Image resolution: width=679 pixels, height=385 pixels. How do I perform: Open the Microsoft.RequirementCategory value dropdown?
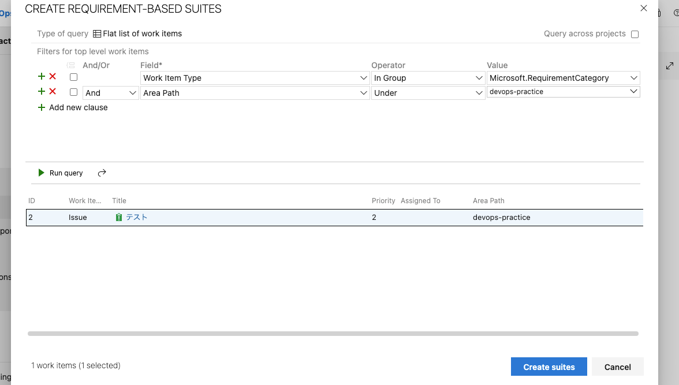564,78
